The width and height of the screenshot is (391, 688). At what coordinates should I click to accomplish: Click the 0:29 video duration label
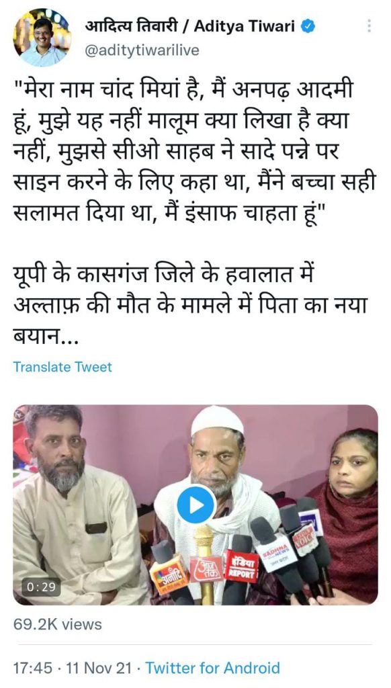[x=41, y=587]
